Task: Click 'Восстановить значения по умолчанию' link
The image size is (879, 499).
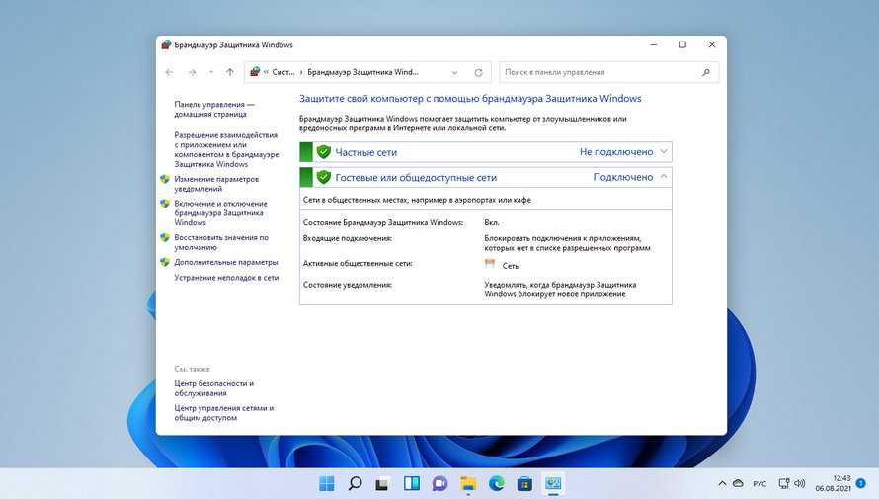Action: [x=221, y=242]
